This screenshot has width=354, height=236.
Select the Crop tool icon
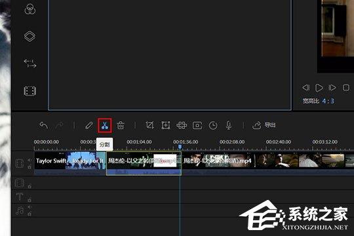coord(149,125)
